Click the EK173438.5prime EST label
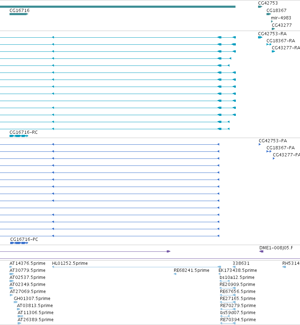 pyautogui.click(x=238, y=270)
